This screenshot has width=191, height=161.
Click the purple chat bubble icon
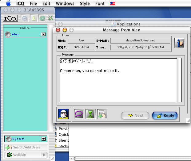pyautogui.click(x=79, y=114)
